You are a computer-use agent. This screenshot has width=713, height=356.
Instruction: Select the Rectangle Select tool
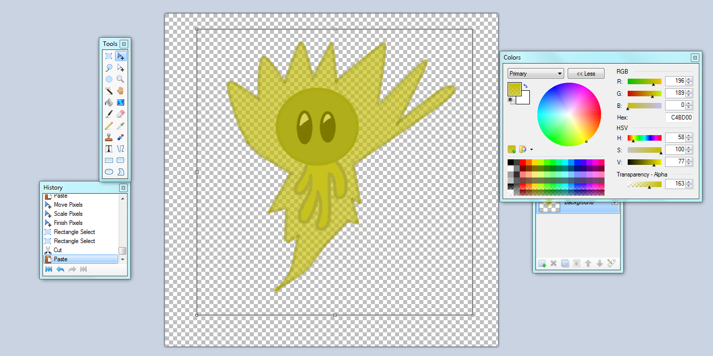point(108,56)
